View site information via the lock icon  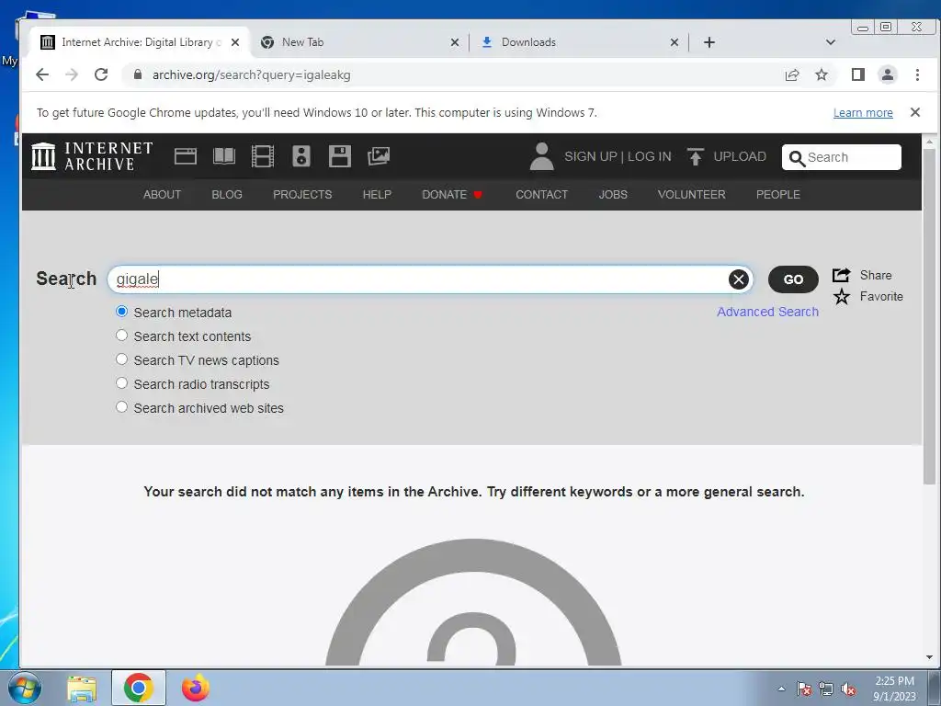(x=138, y=74)
